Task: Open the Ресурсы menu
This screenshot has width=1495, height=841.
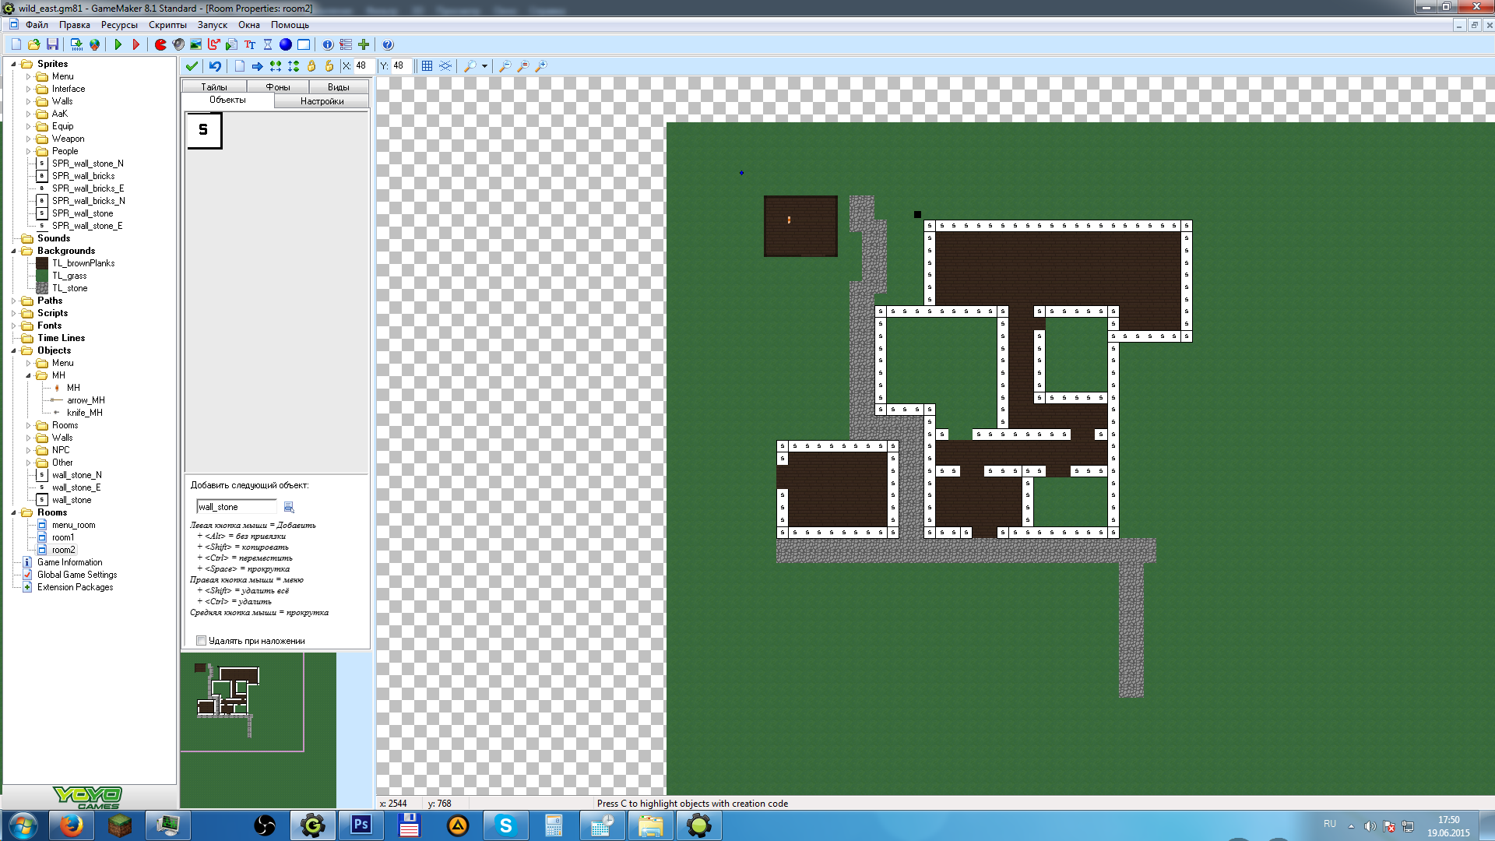Action: pyautogui.click(x=119, y=25)
